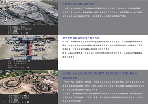The image size is (148, 104).
Task: Click the paragraph beginning 1996年
Action: click(x=103, y=86)
